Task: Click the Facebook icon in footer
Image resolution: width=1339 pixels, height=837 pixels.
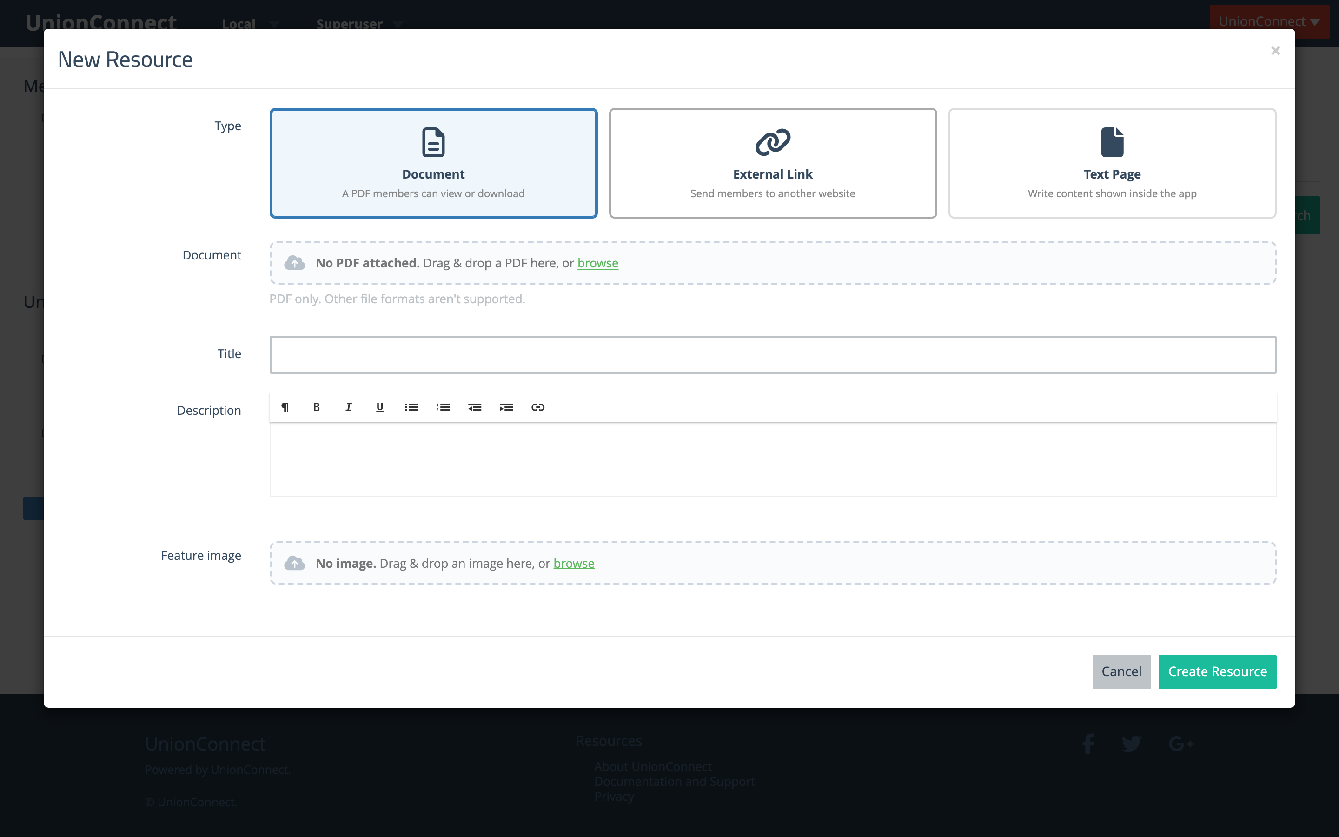Action: tap(1088, 744)
